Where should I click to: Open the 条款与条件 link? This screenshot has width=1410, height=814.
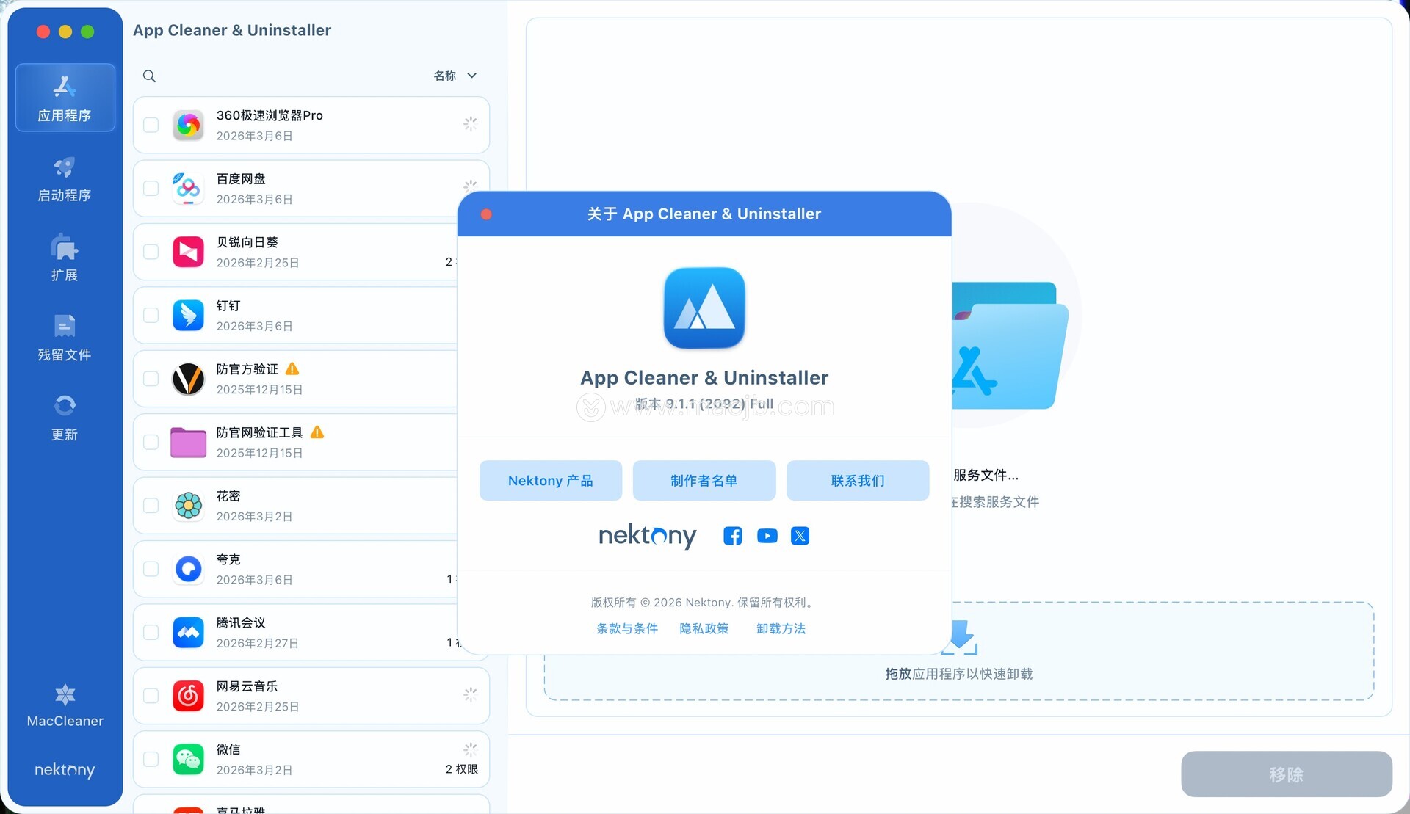pyautogui.click(x=626, y=628)
